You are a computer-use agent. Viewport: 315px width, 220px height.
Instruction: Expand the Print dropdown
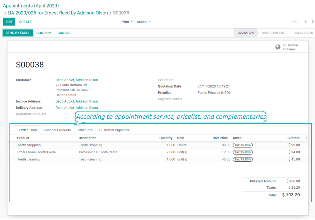tap(127, 22)
